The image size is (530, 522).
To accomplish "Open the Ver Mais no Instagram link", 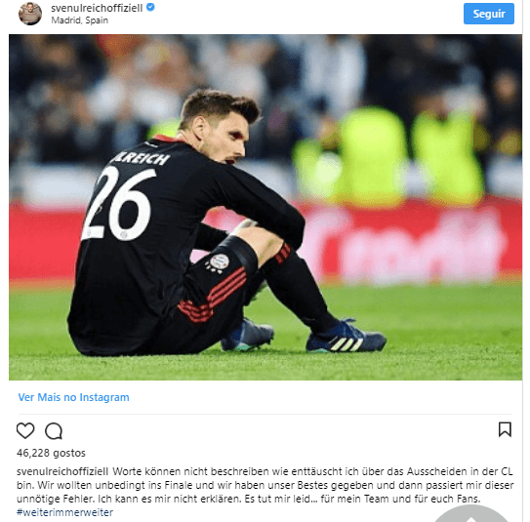I will tap(73, 397).
